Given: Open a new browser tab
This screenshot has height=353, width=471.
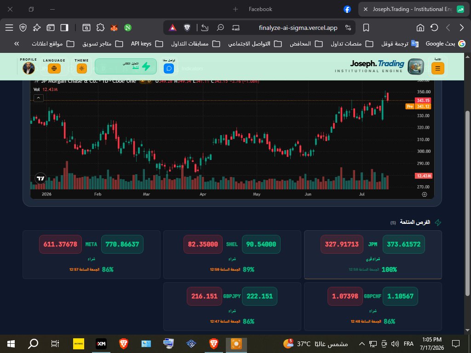Looking at the screenshot, I should pos(235,9).
